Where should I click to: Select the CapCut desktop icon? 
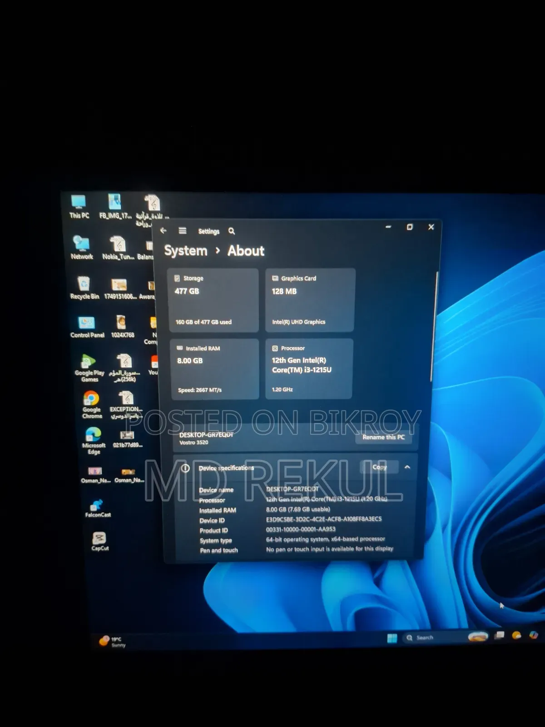coord(99,541)
